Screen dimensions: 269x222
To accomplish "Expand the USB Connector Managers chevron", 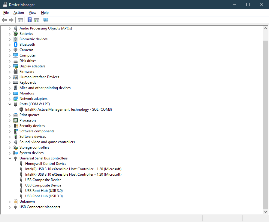I will [10, 207].
